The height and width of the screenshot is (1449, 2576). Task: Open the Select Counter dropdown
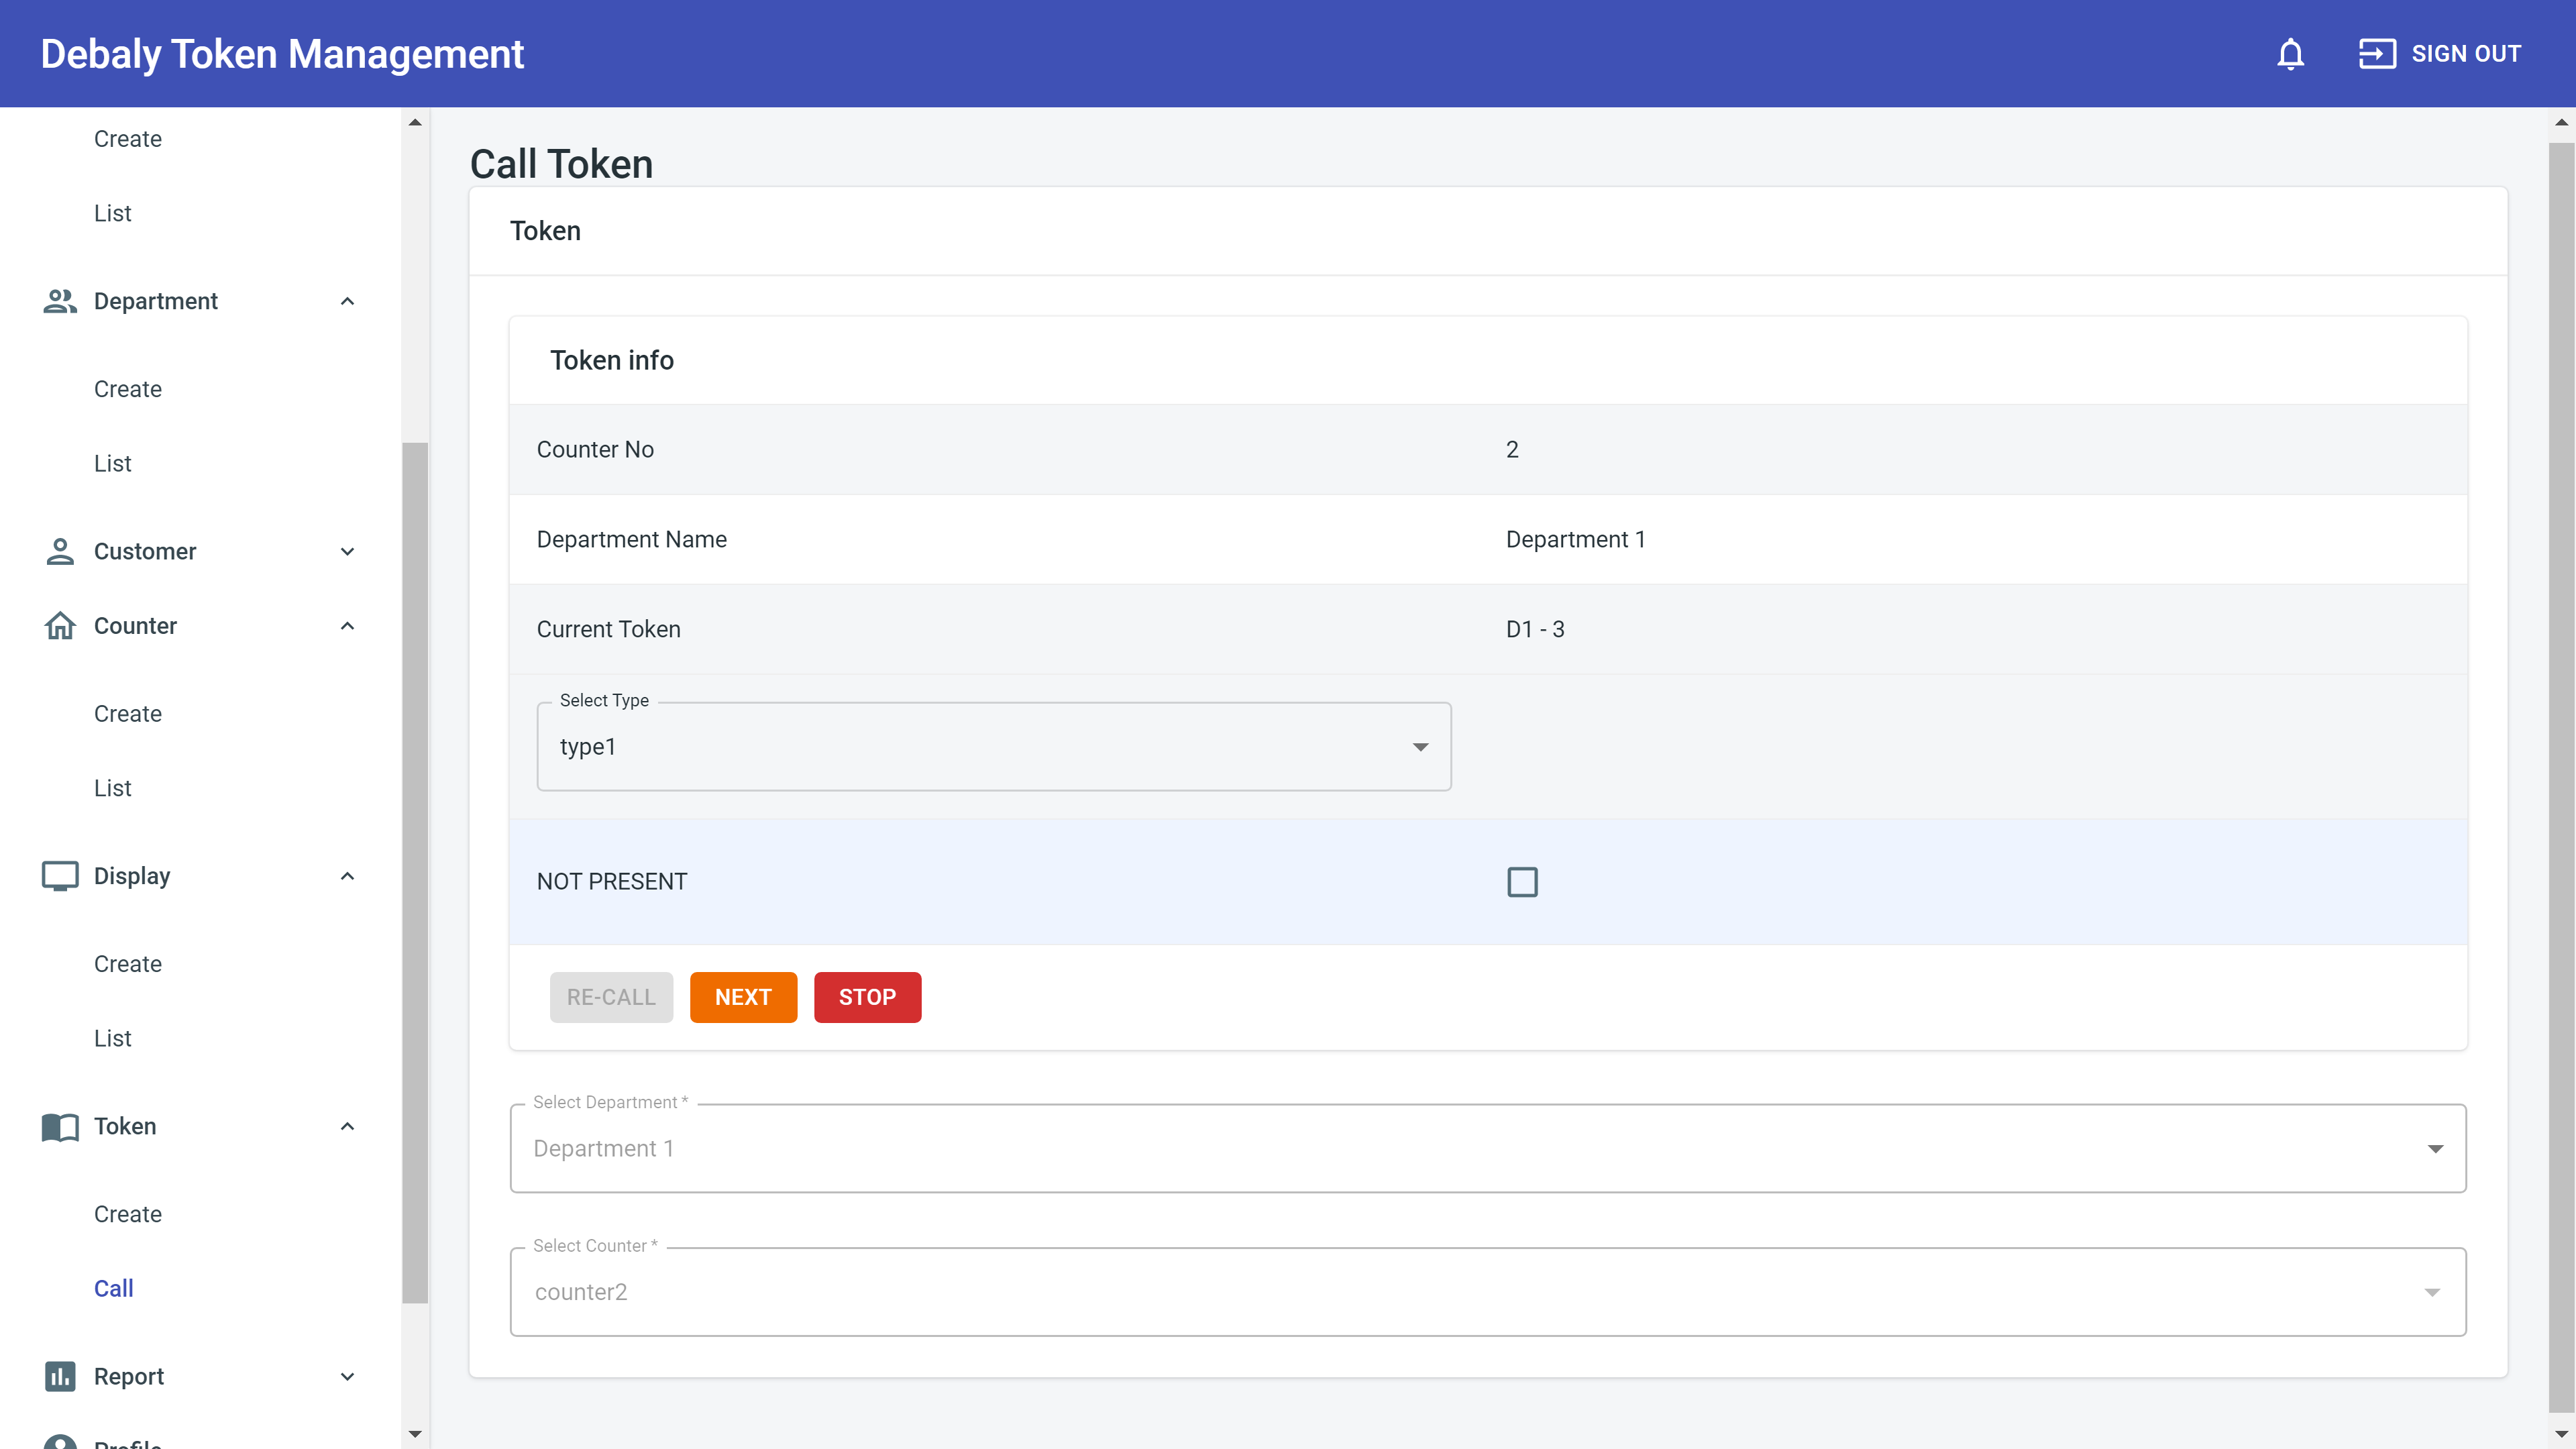pyautogui.click(x=1487, y=1292)
